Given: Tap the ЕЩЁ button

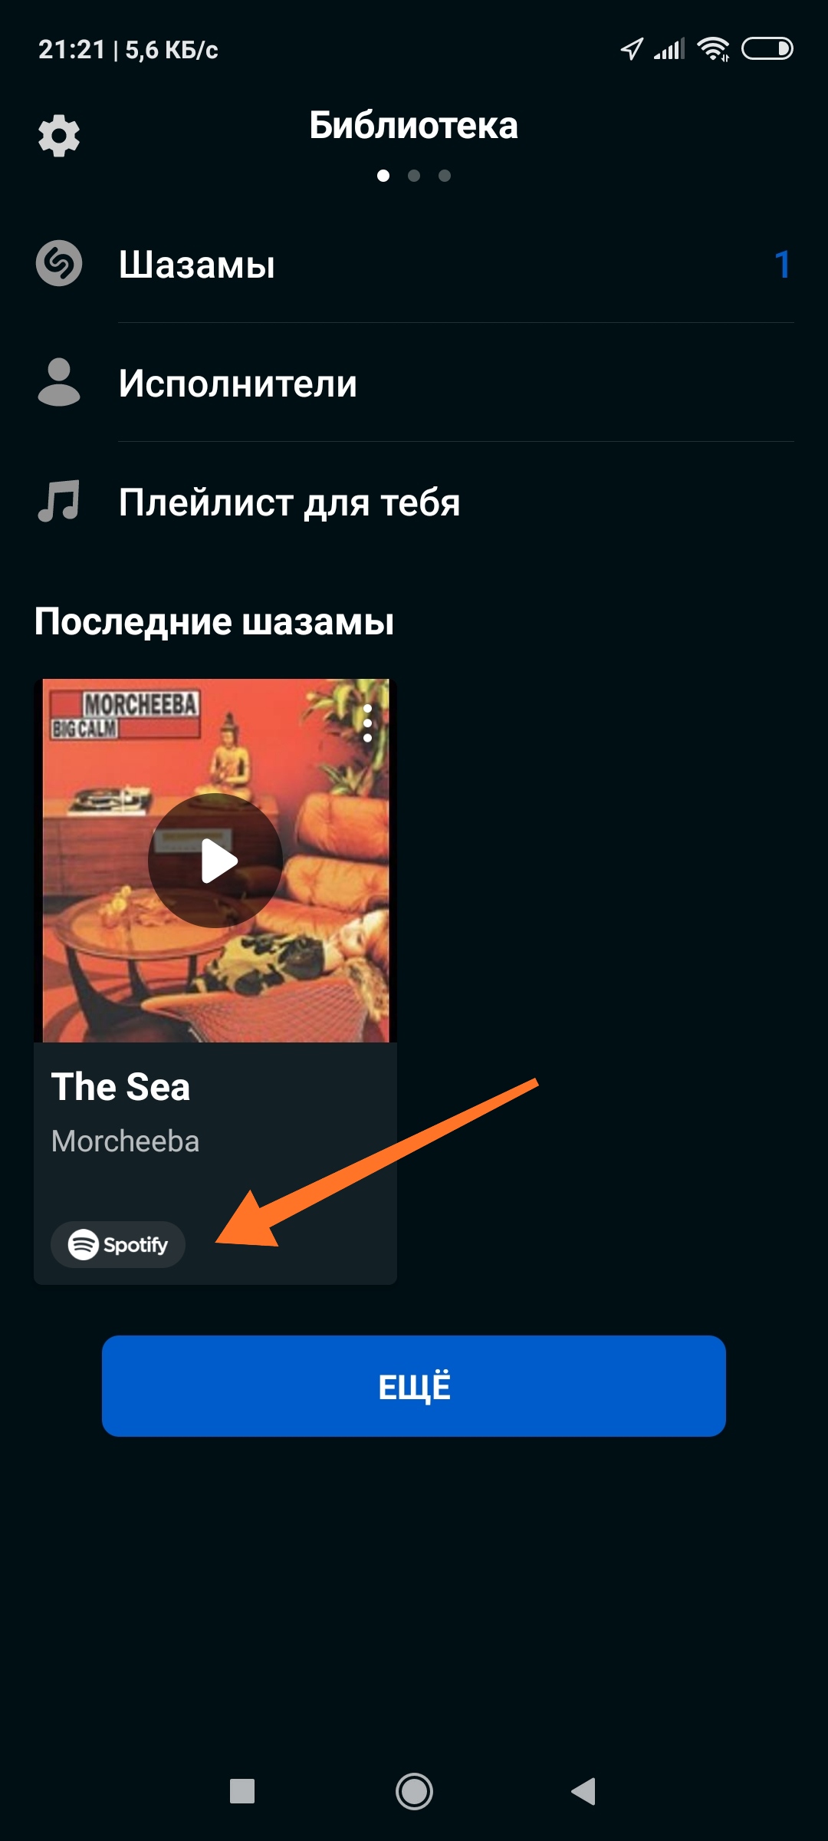Looking at the screenshot, I should [414, 1386].
